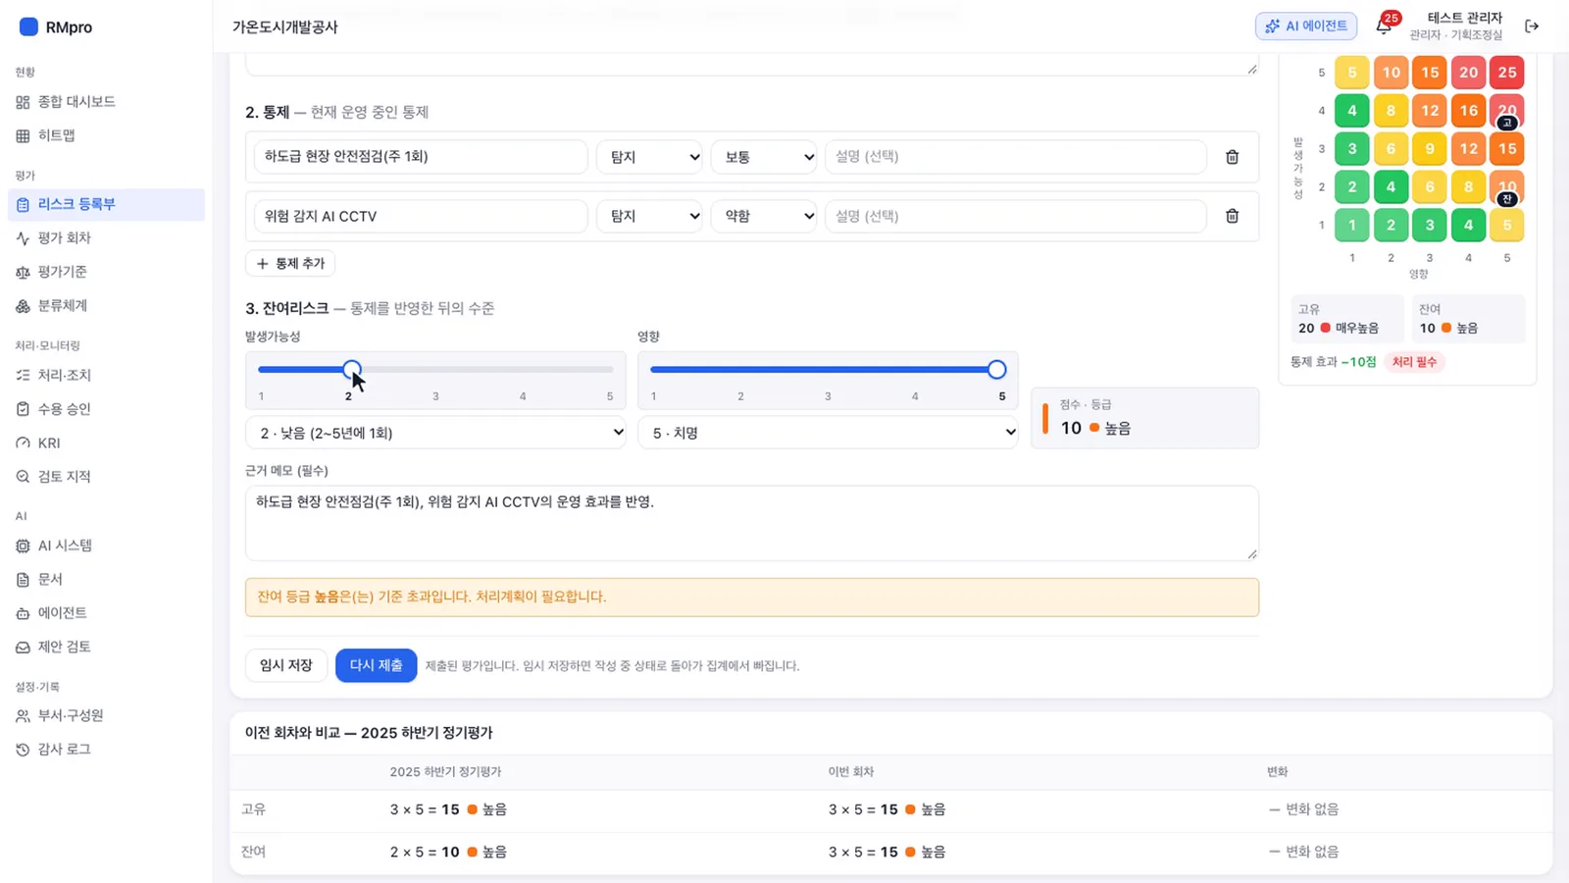
Task: Click 임시 저장 button
Action: coord(285,665)
